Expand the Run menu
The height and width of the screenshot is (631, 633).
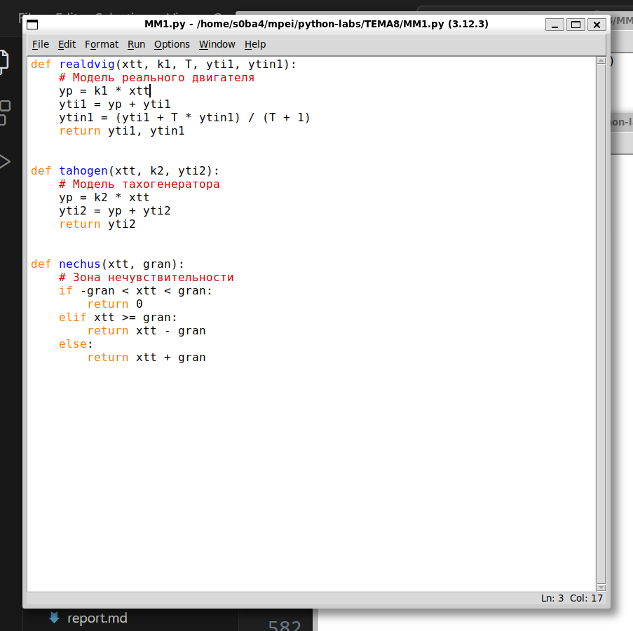pyautogui.click(x=136, y=44)
